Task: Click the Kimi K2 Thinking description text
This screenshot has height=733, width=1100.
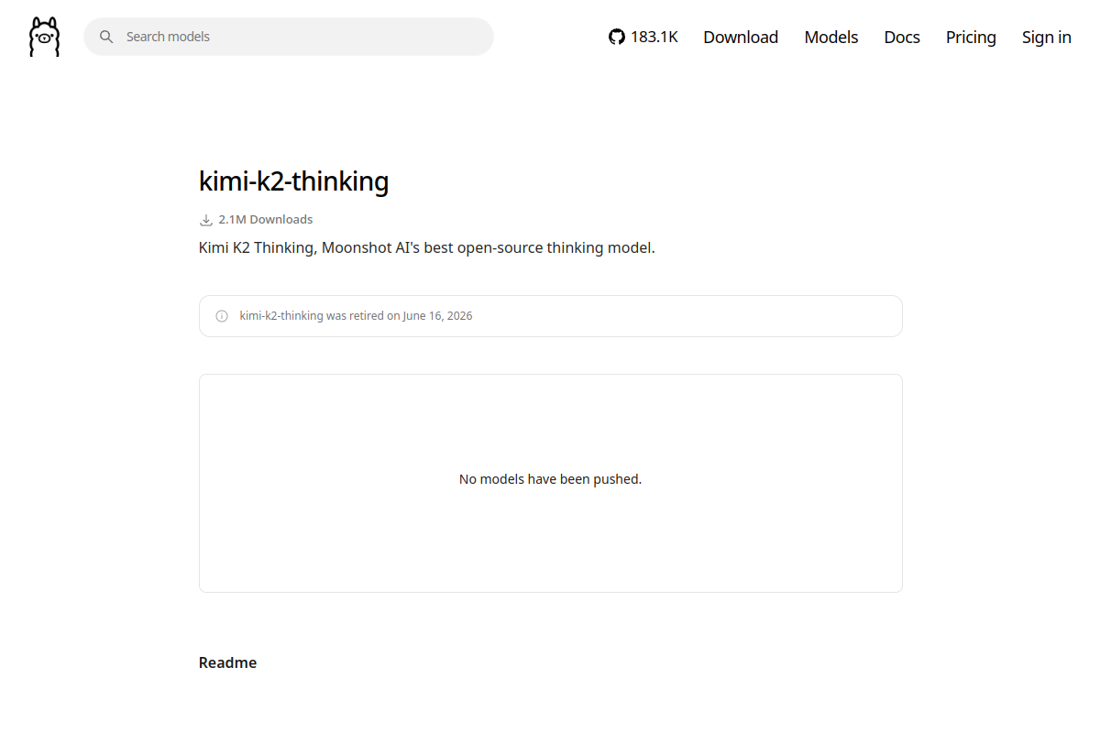Action: (x=427, y=247)
